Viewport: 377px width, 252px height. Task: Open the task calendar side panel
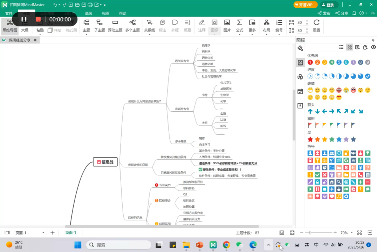(300, 91)
